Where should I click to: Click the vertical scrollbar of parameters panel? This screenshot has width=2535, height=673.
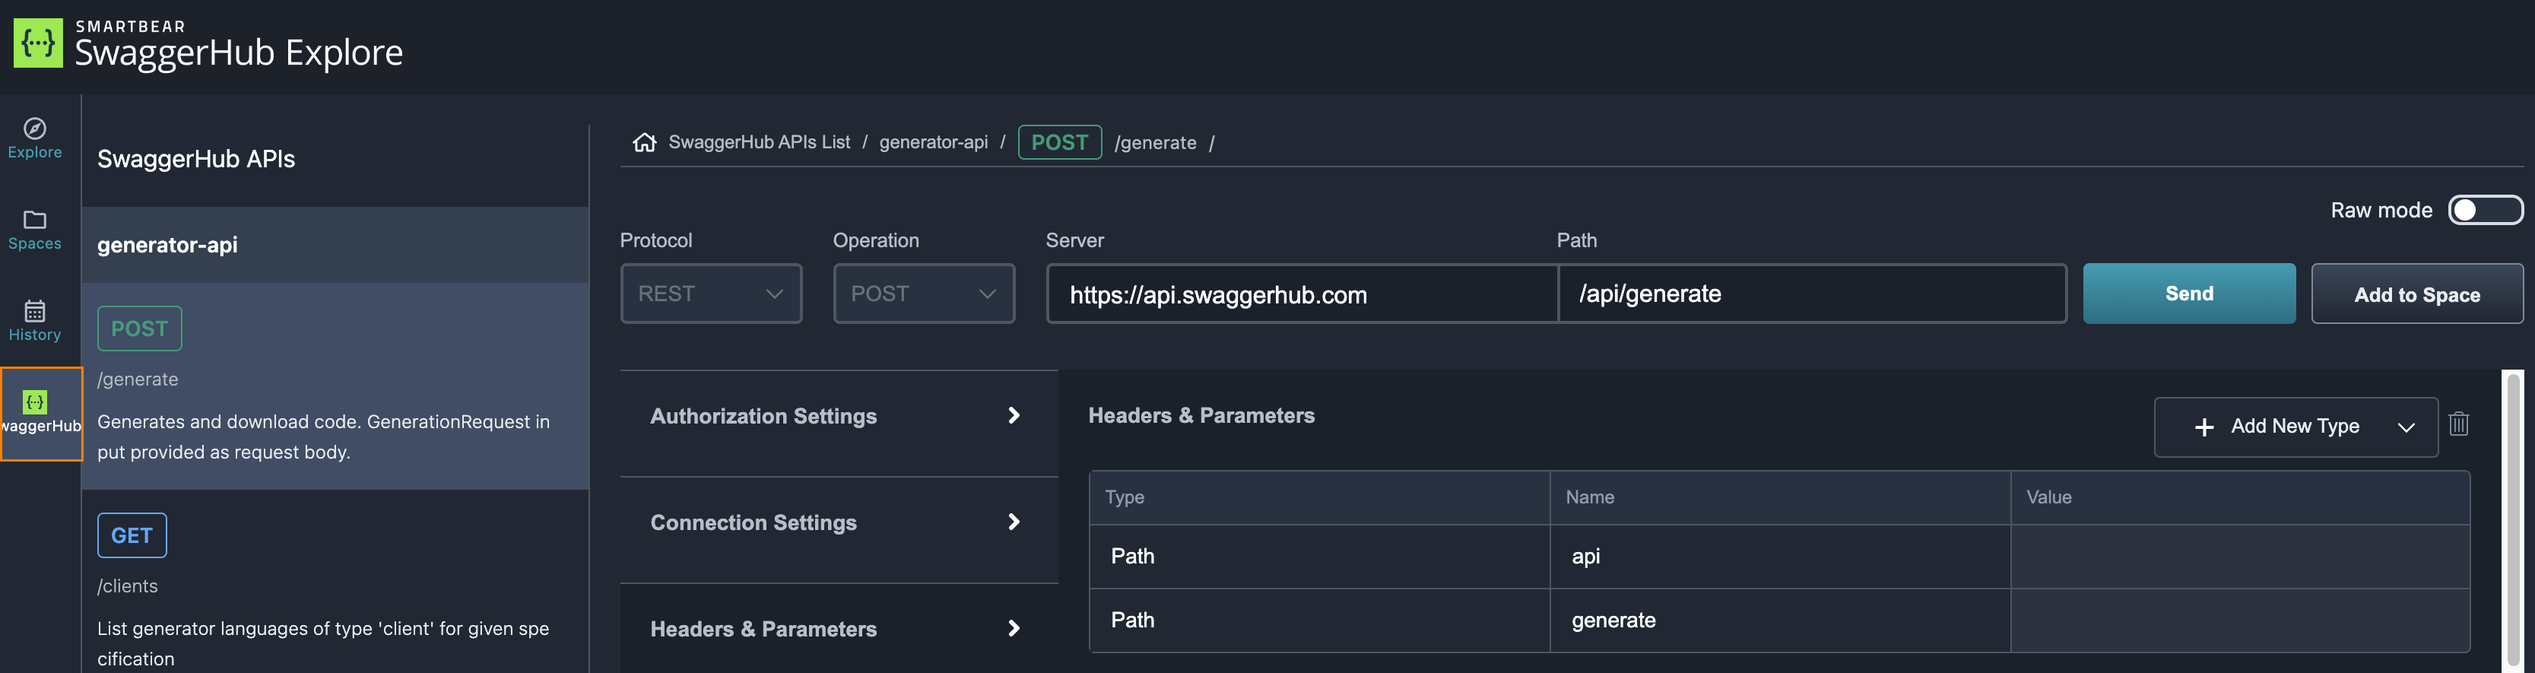coord(2514,520)
